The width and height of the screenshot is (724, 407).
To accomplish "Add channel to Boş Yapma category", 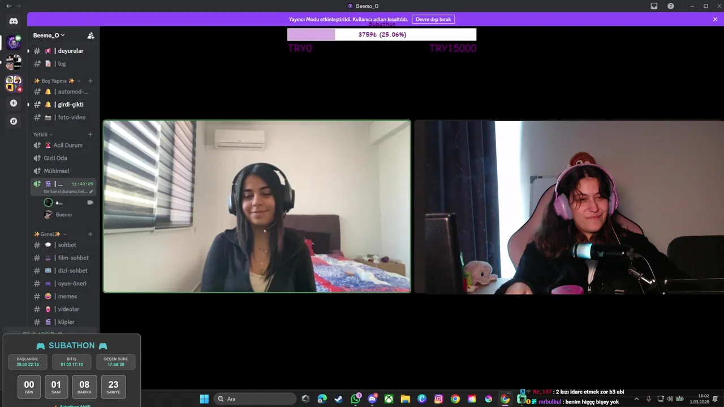I will click(x=90, y=81).
